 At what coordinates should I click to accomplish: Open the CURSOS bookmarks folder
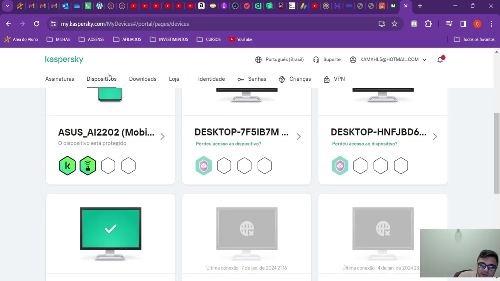click(x=209, y=39)
